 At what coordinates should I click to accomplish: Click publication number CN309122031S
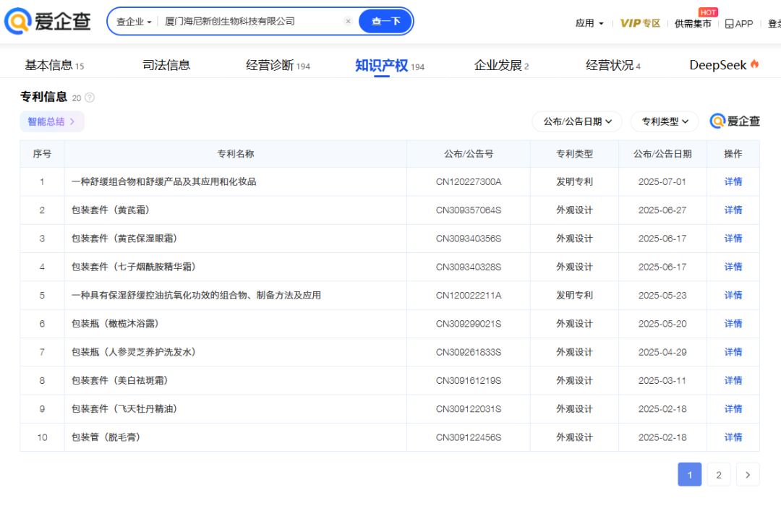point(468,409)
